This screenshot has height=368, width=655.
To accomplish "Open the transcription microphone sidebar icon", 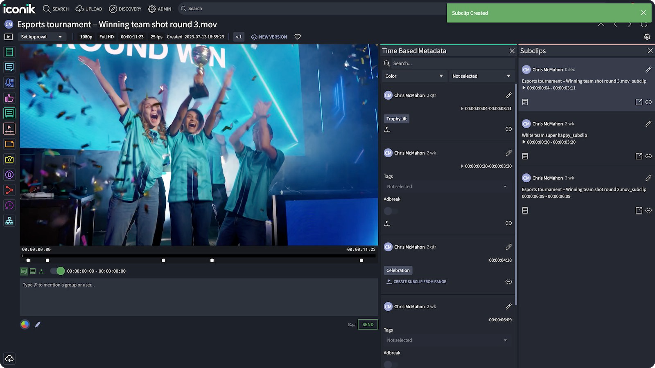I will pos(9,83).
